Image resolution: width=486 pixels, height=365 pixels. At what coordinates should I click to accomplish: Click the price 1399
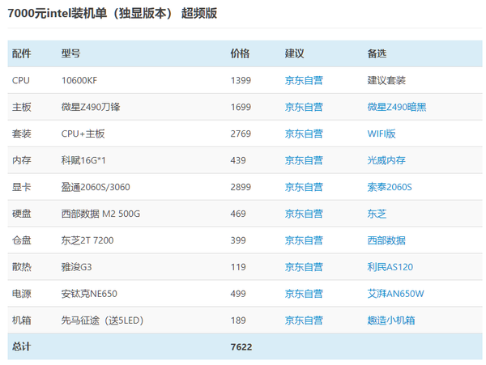point(241,80)
